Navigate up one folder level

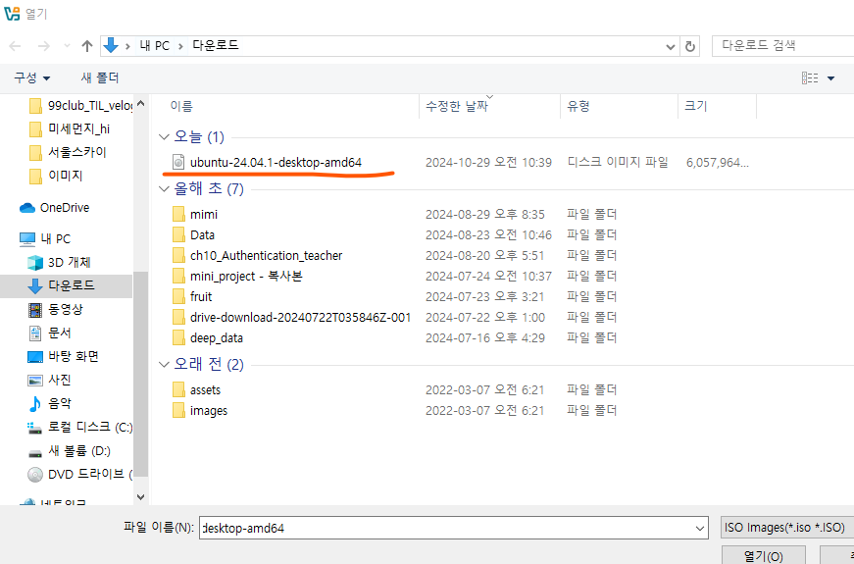[x=87, y=46]
